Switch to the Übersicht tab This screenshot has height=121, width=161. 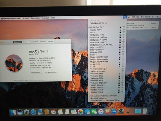click(x=17, y=42)
